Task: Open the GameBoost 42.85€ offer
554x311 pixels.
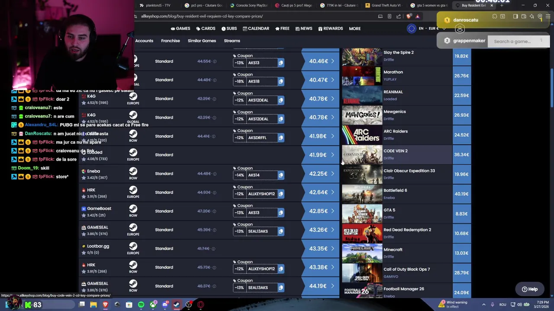Action: point(321,211)
